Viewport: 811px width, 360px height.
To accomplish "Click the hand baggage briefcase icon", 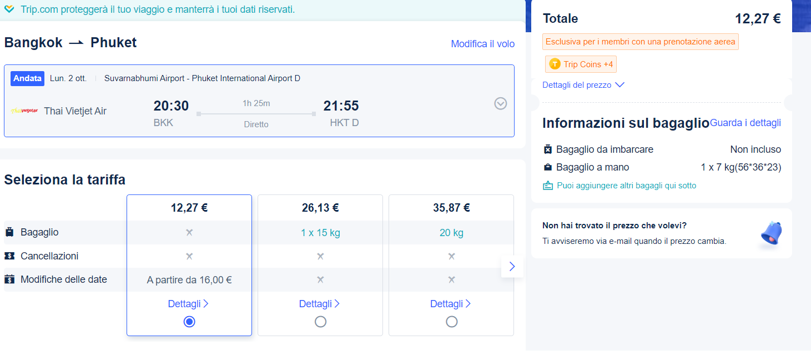I will pos(548,167).
